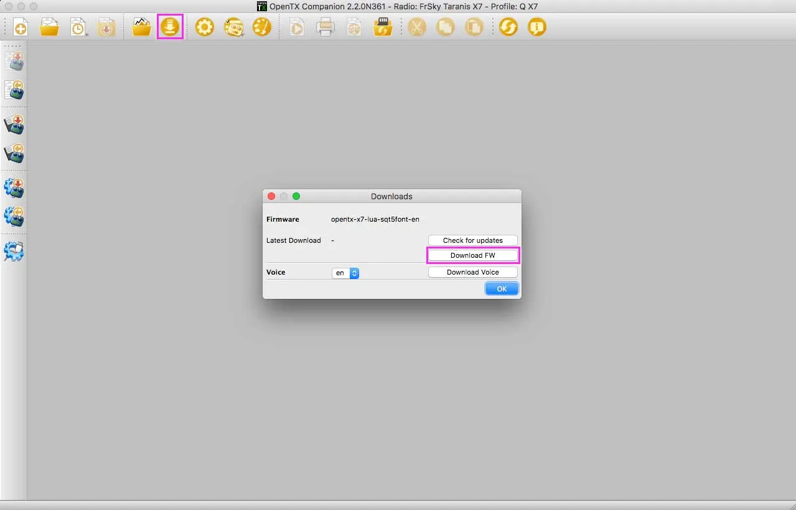The width and height of the screenshot is (796, 510).
Task: Click the Check for updates refresh icon
Action: point(508,27)
